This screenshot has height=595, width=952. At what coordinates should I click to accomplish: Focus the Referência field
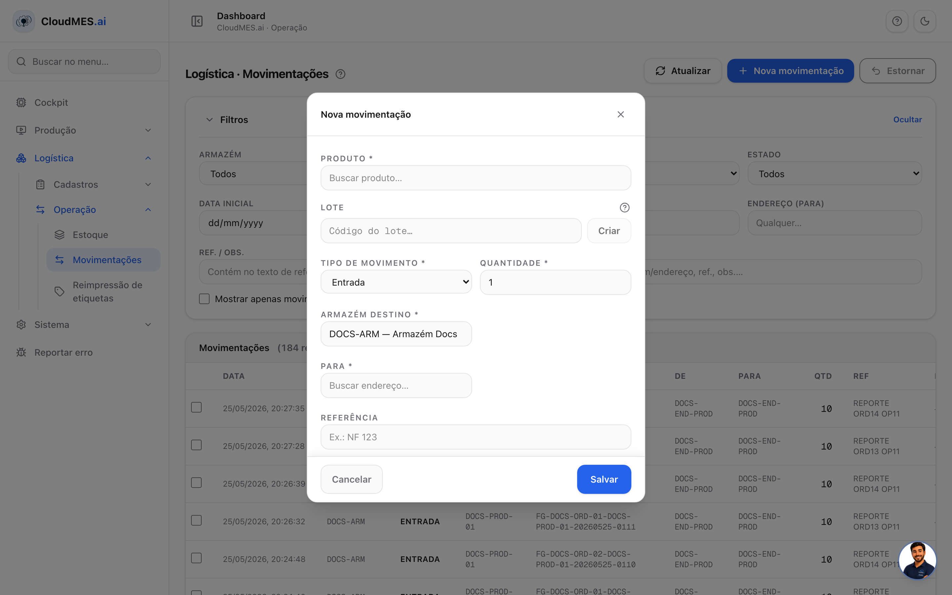476,437
